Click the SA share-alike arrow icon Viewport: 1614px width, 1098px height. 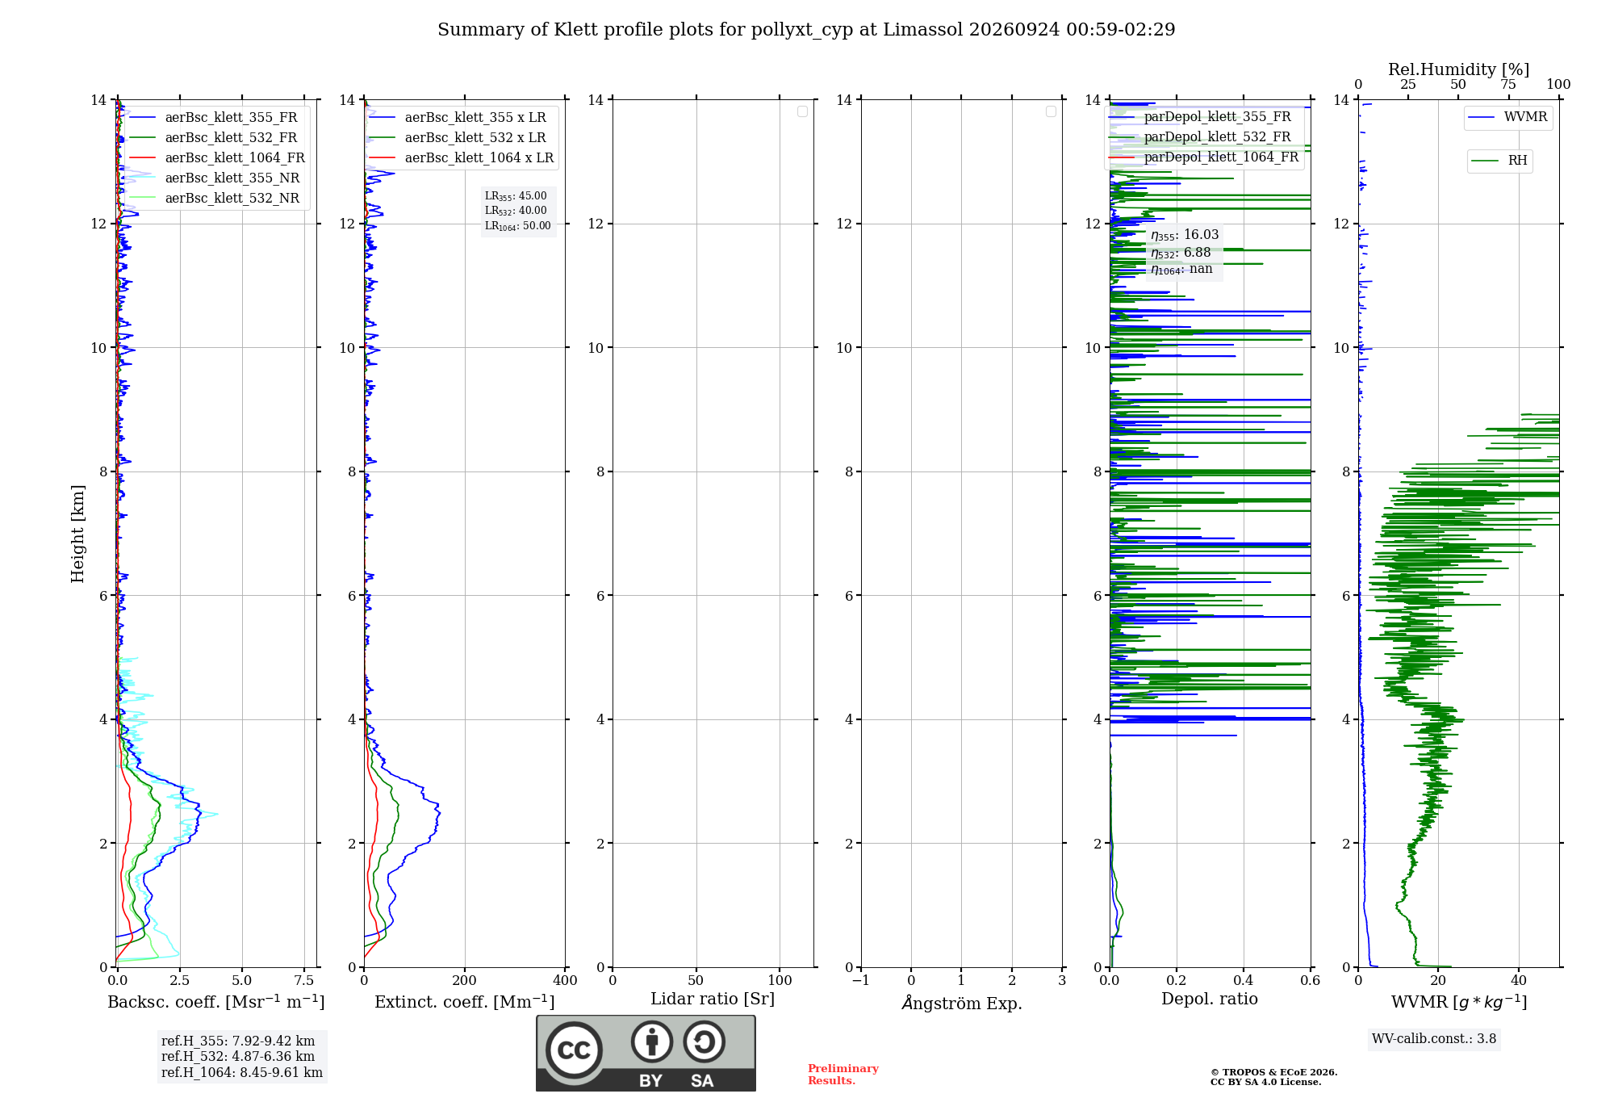[x=704, y=1041]
